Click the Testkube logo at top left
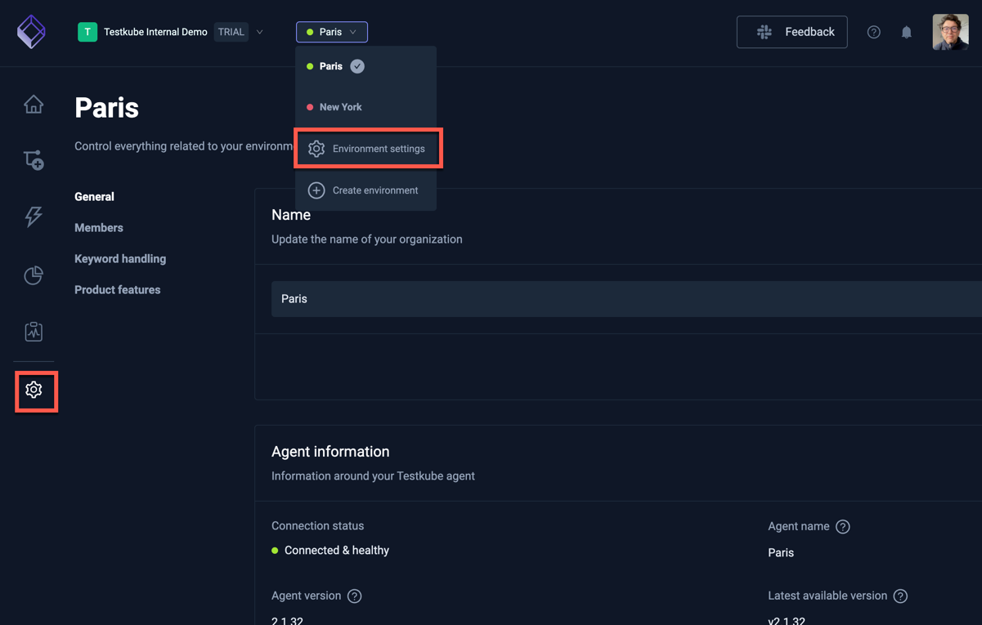 (x=31, y=32)
